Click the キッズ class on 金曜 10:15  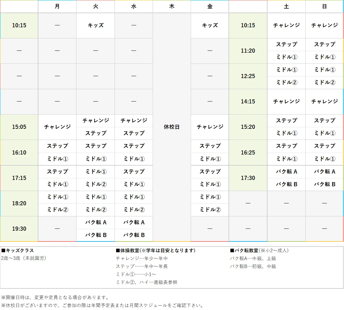tap(209, 25)
